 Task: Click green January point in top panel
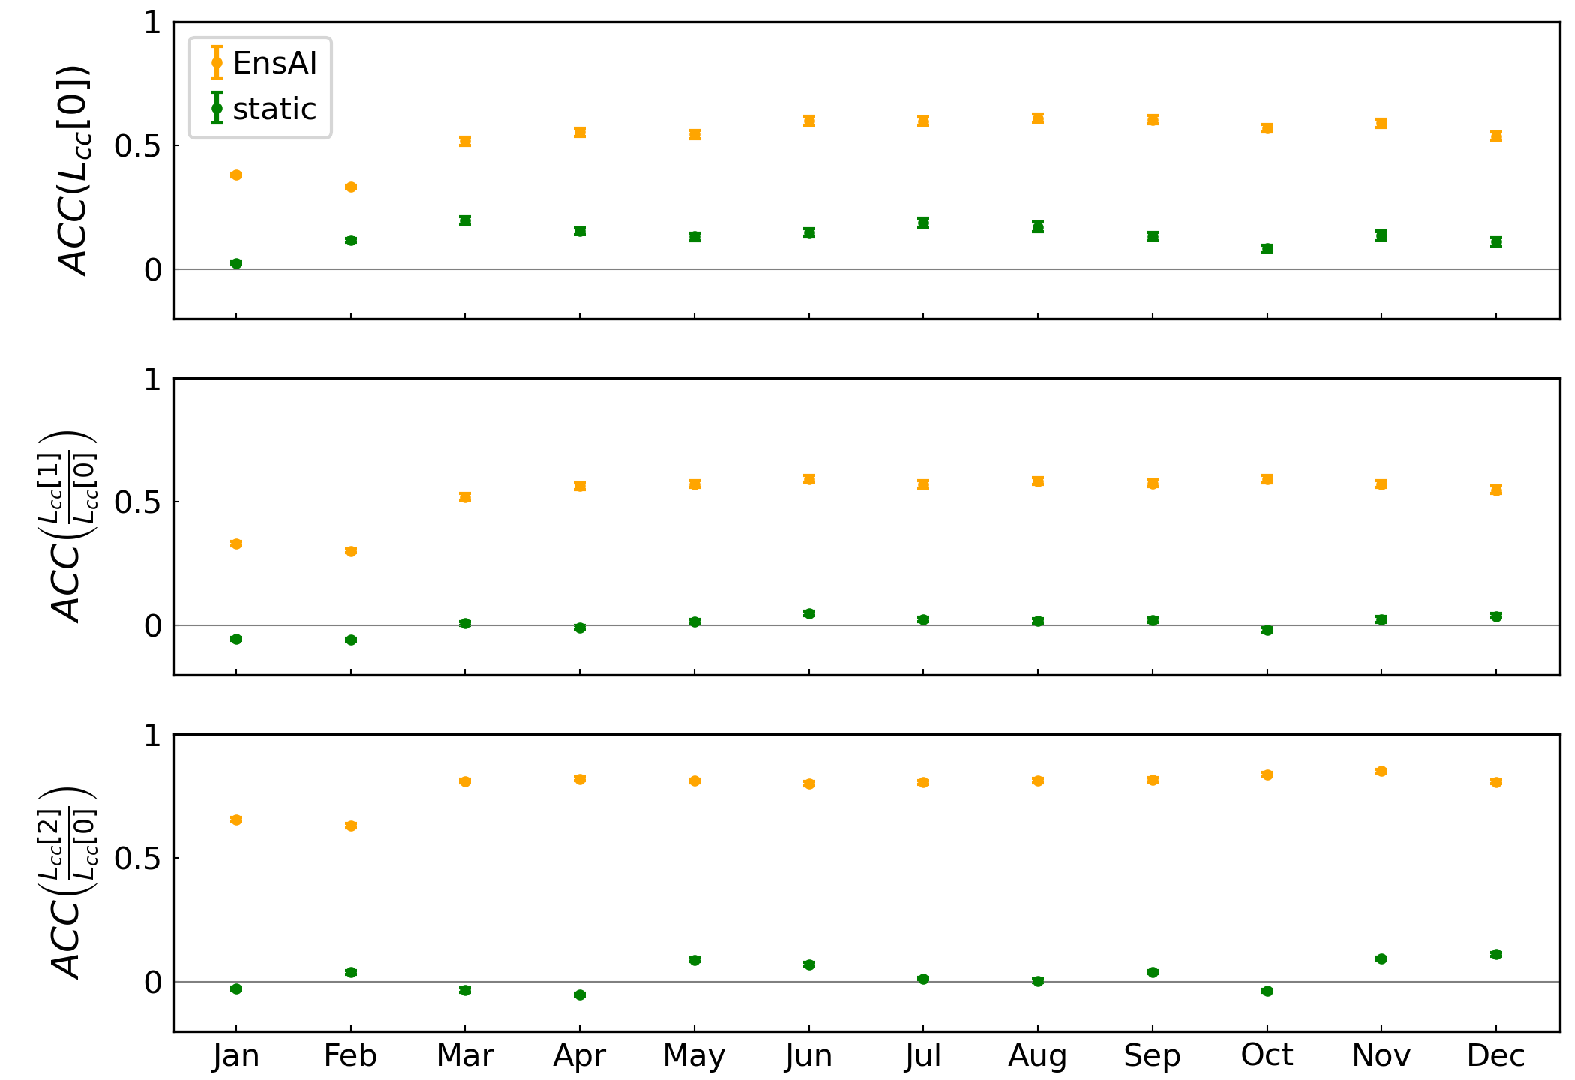(x=236, y=263)
